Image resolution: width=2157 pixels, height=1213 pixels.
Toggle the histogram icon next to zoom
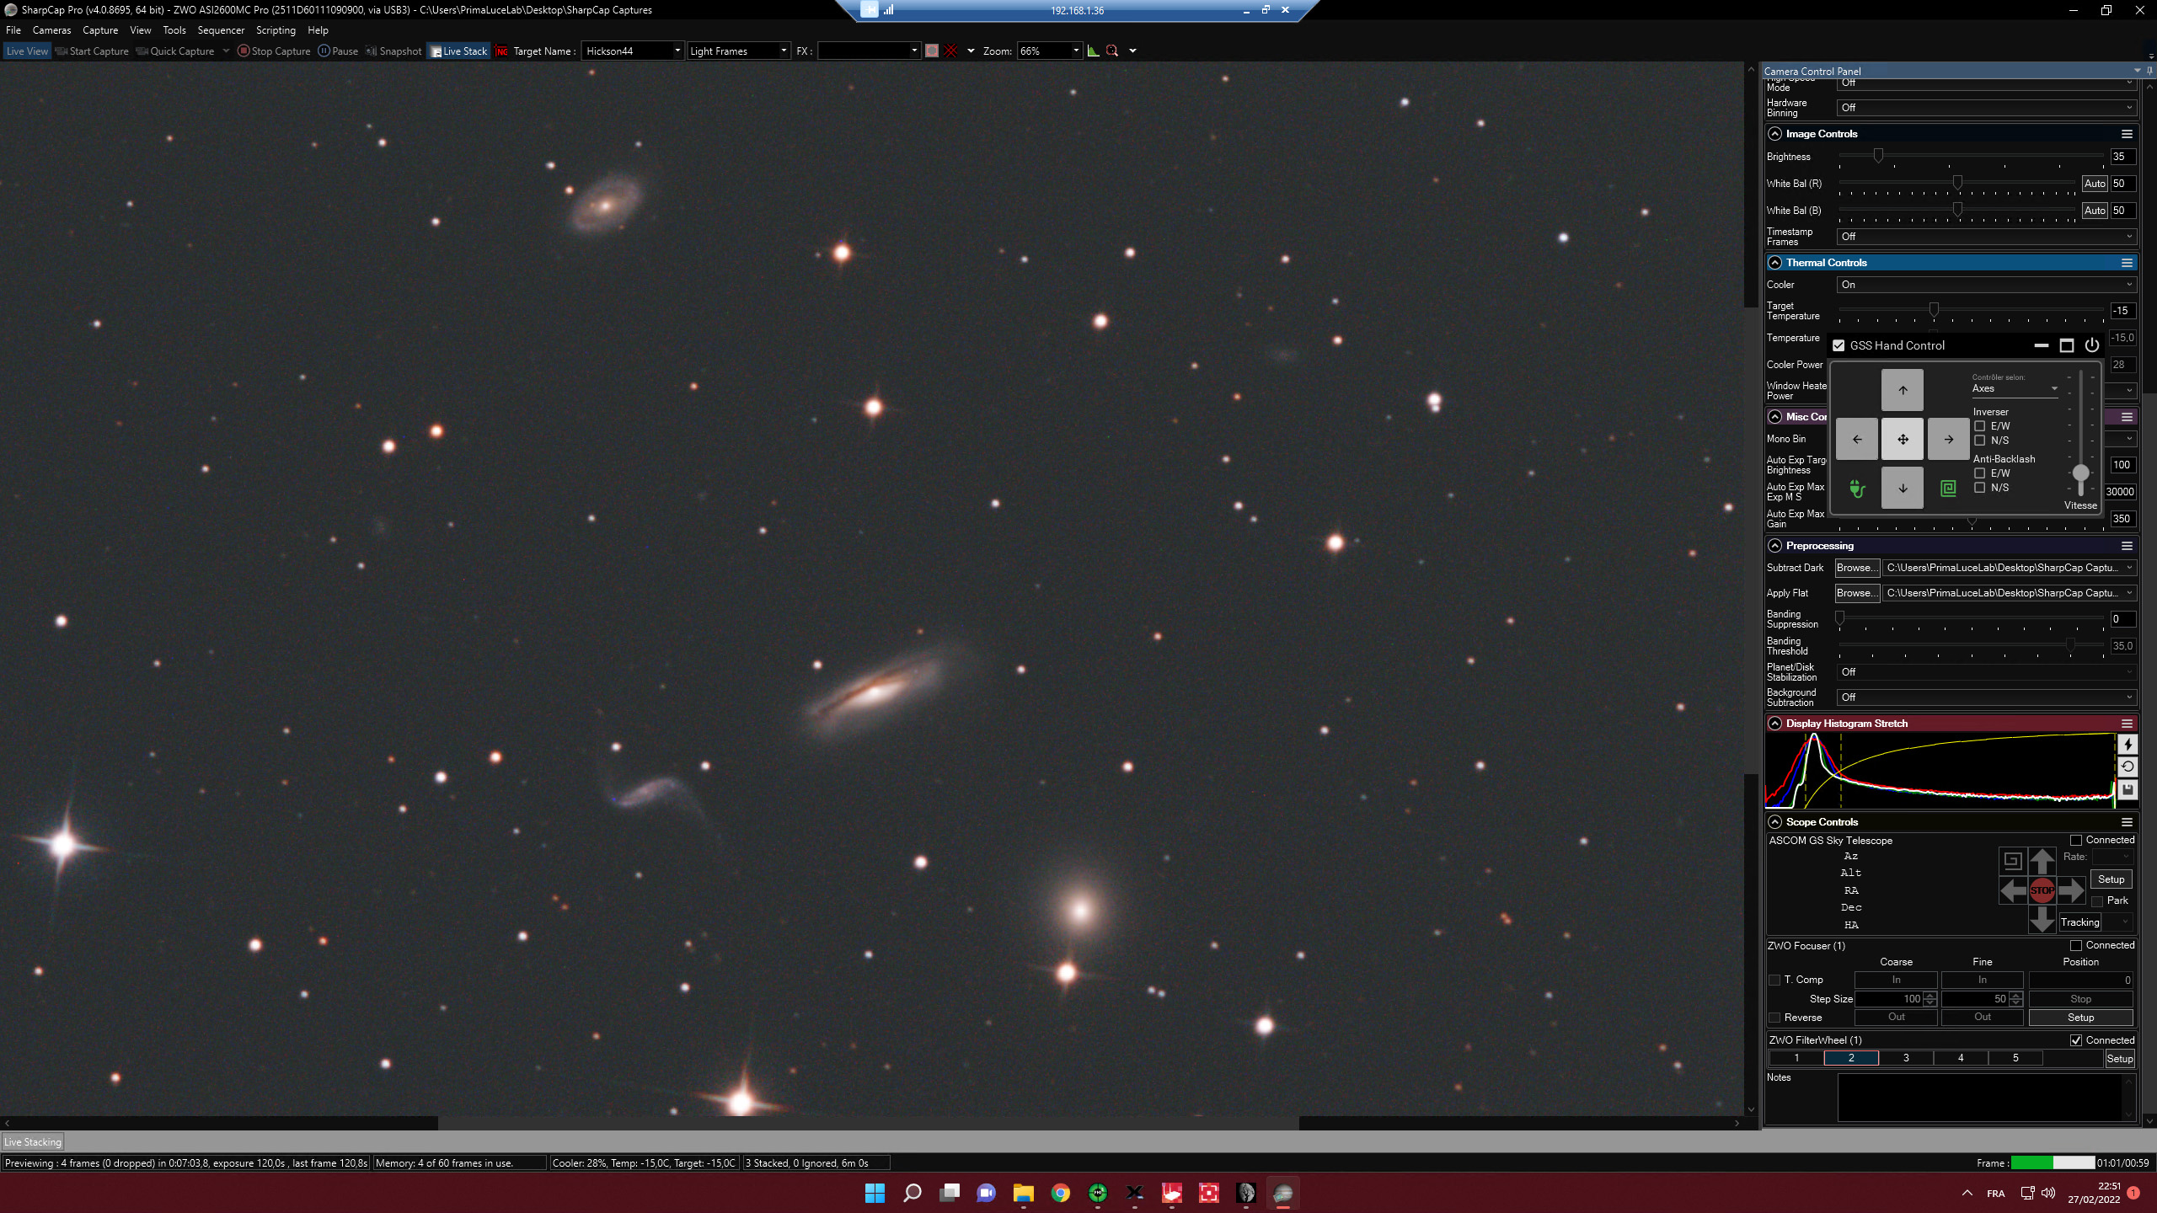pos(1093,51)
